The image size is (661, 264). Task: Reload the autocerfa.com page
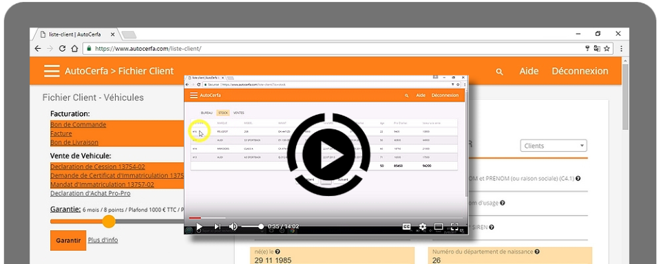63,48
